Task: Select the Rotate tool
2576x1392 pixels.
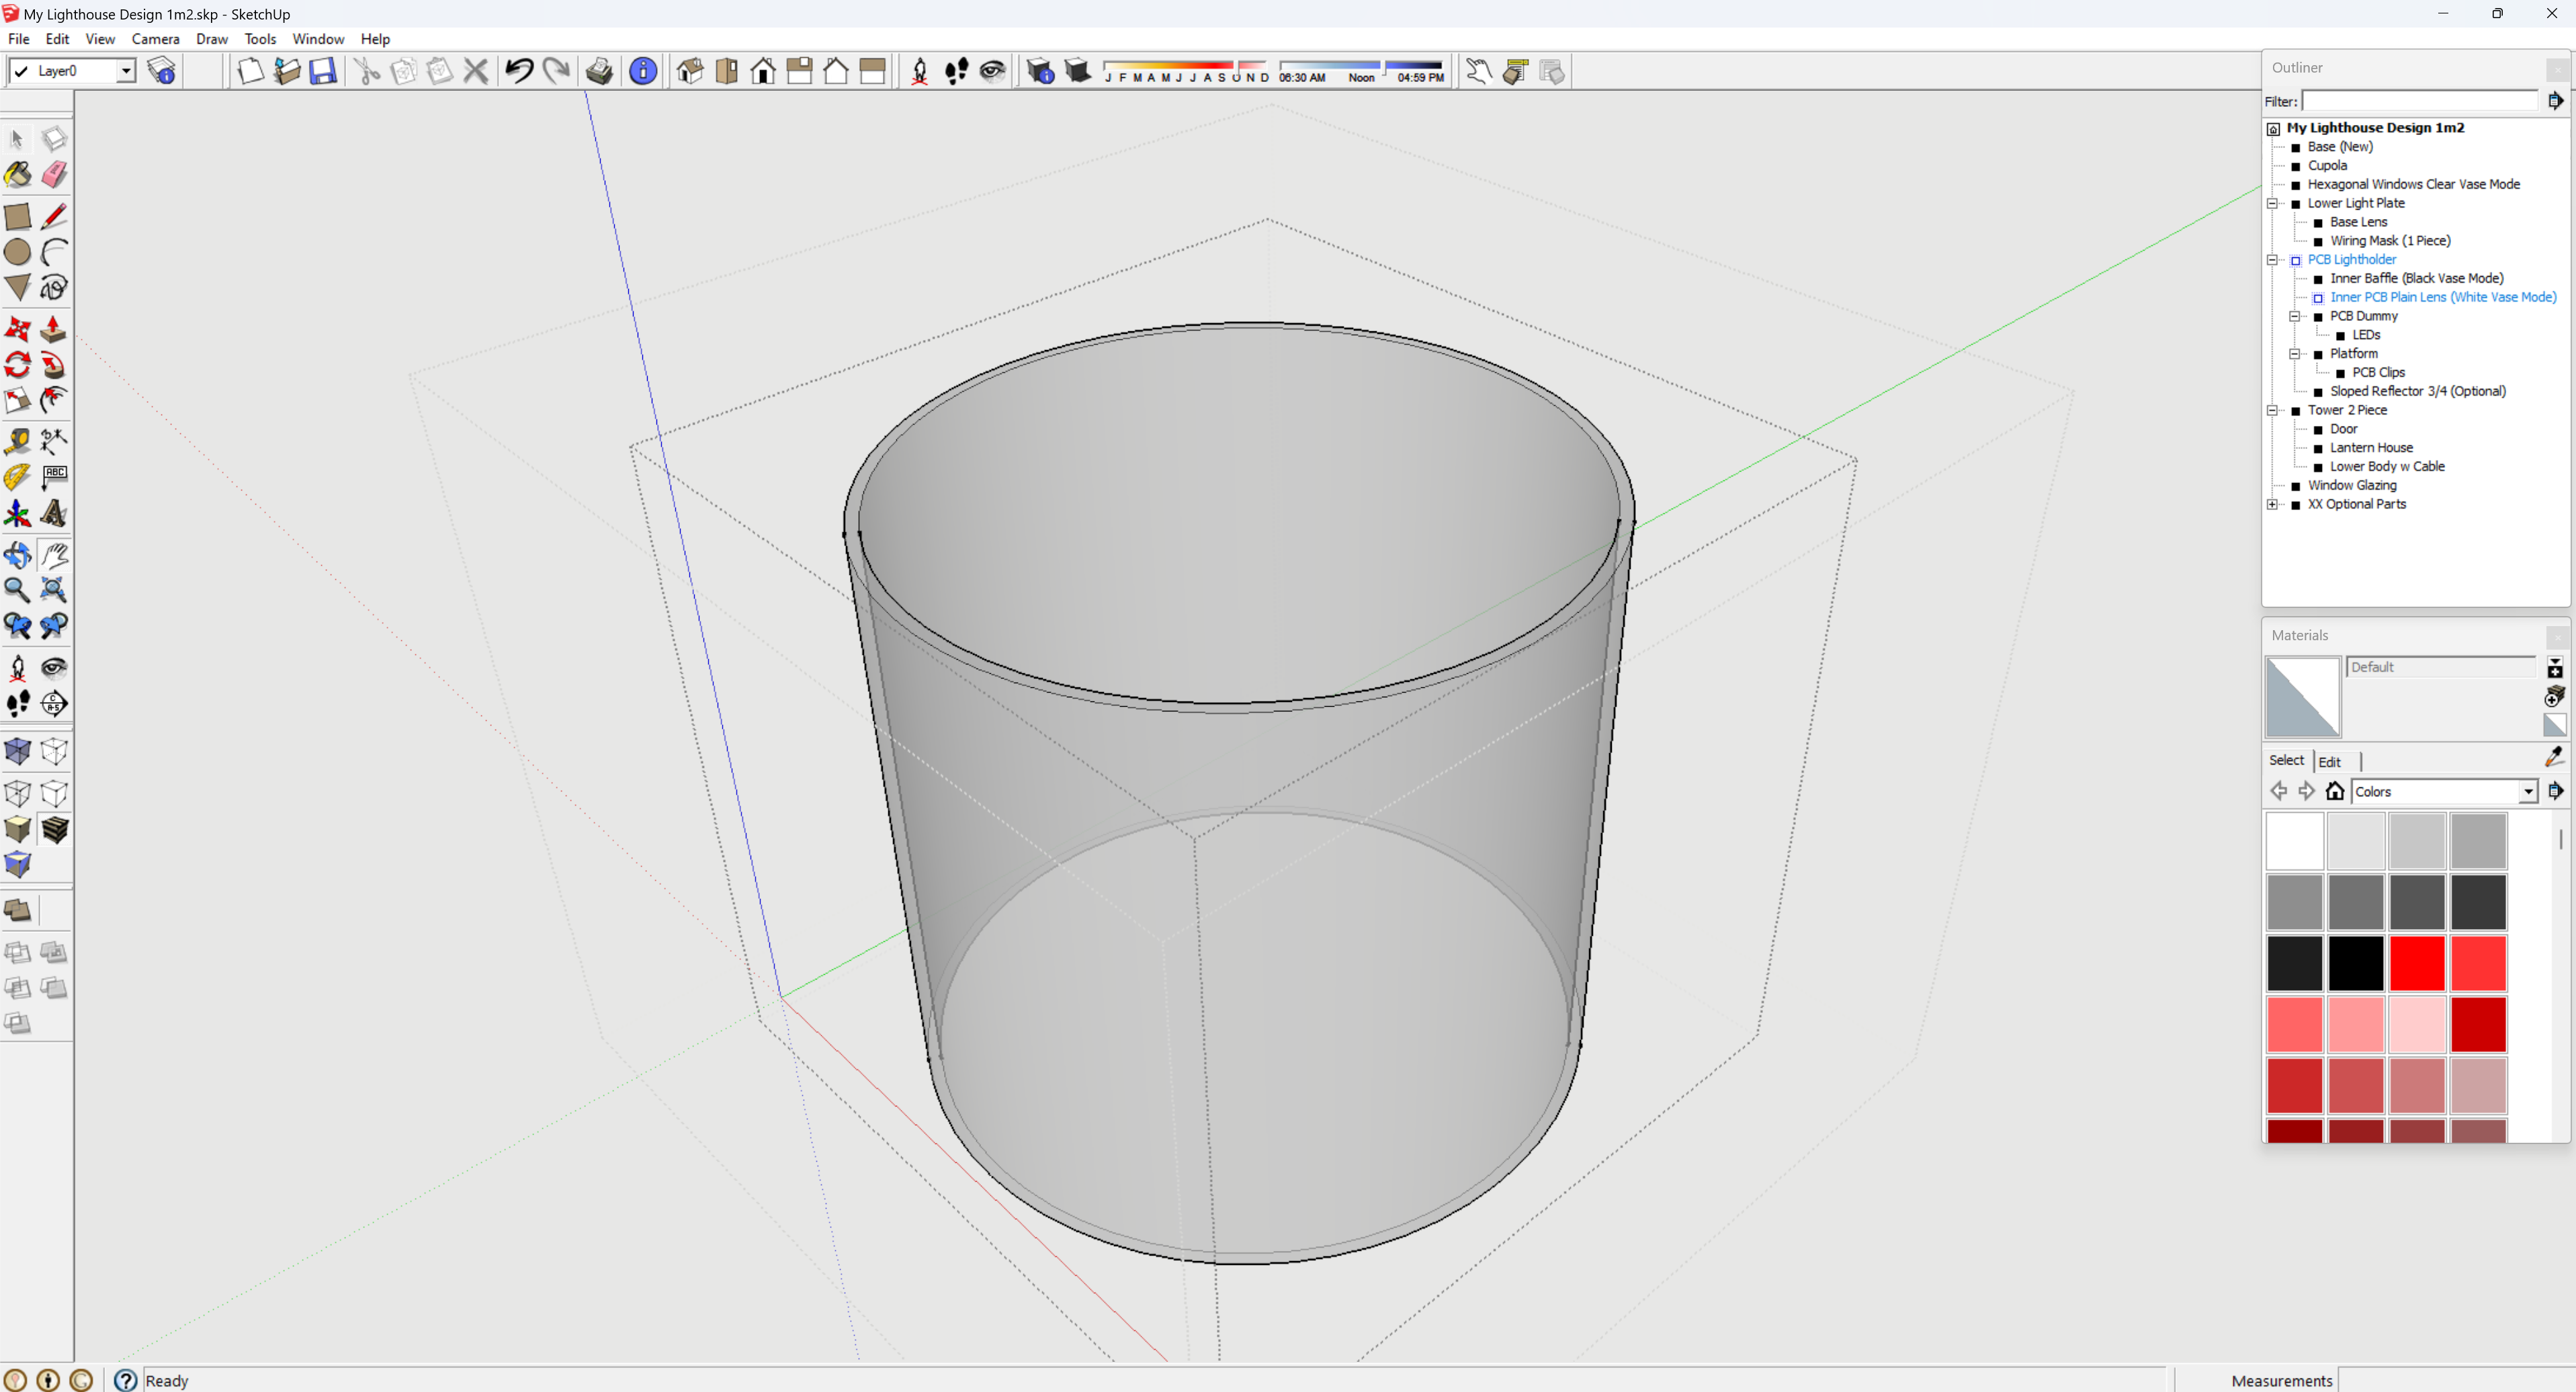Action: pos(18,365)
